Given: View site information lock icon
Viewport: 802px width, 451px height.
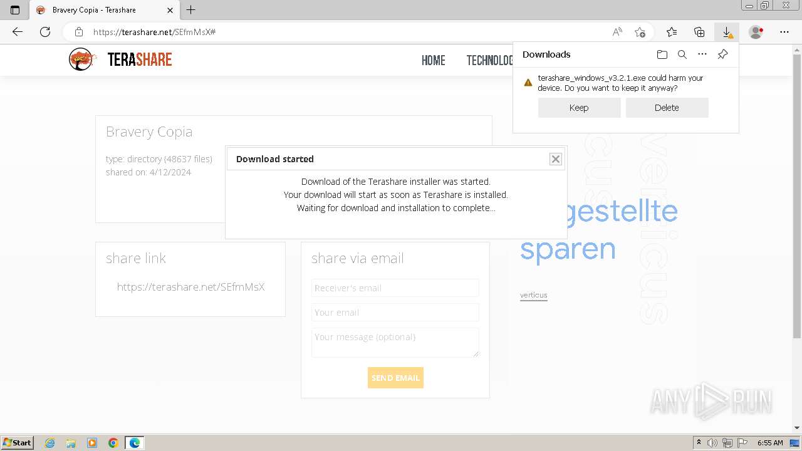Looking at the screenshot, I should (79, 32).
